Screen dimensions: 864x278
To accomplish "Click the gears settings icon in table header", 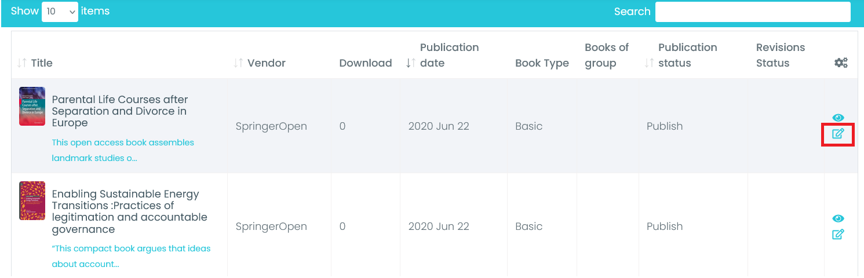I will 841,63.
